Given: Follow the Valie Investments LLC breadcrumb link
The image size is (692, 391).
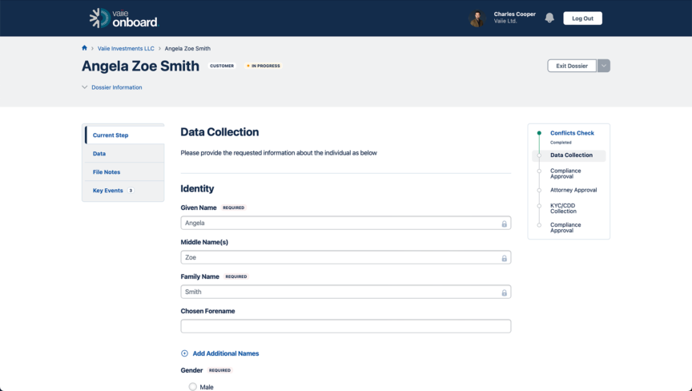Looking at the screenshot, I should (x=126, y=48).
